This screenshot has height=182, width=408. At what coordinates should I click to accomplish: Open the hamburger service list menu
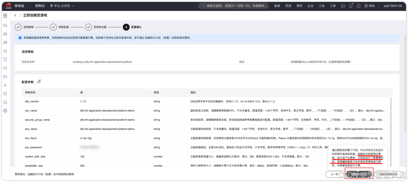coord(5,15)
